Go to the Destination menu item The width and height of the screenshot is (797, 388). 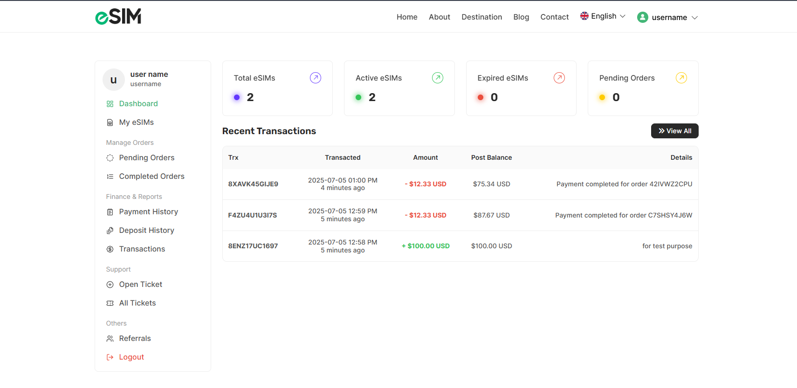(481, 17)
